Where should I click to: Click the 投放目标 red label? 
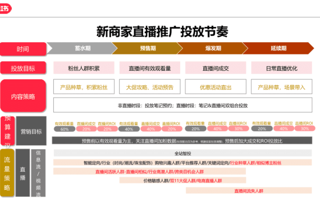[x=23, y=68]
